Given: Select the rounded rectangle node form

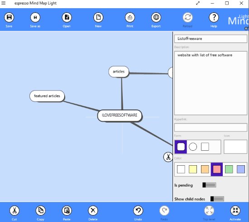Looking at the screenshot, I should (181, 147).
